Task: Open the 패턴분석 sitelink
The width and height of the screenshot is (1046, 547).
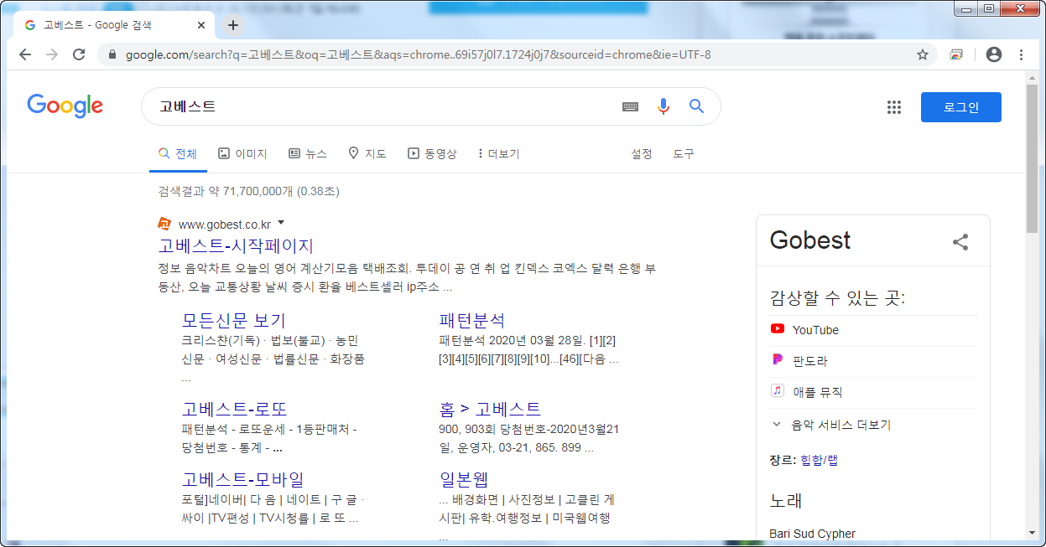Action: click(472, 320)
